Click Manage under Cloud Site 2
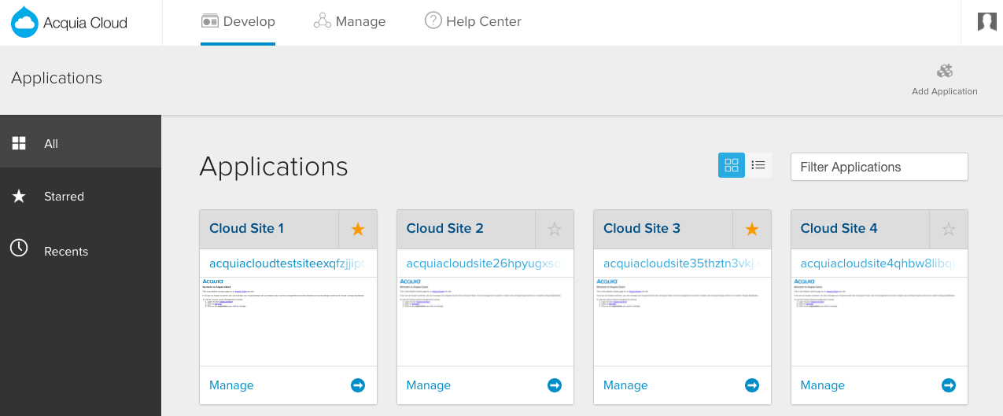1003x416 pixels. pos(429,385)
